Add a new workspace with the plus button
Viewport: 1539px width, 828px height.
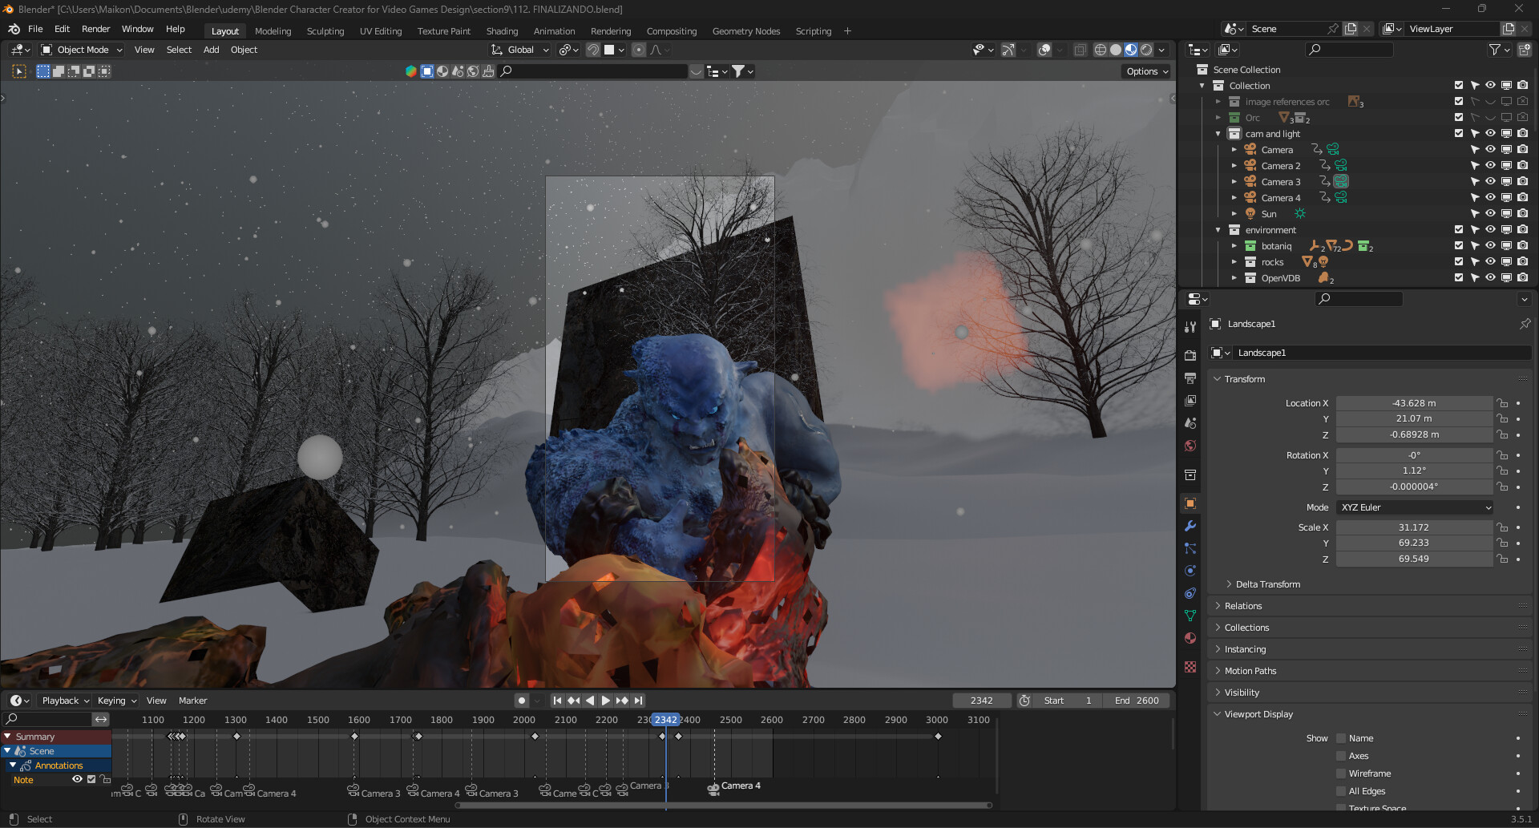pos(847,31)
